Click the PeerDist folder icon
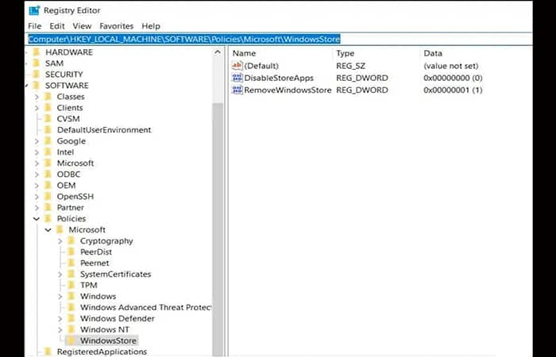Image resolution: width=556 pixels, height=357 pixels. (71, 251)
